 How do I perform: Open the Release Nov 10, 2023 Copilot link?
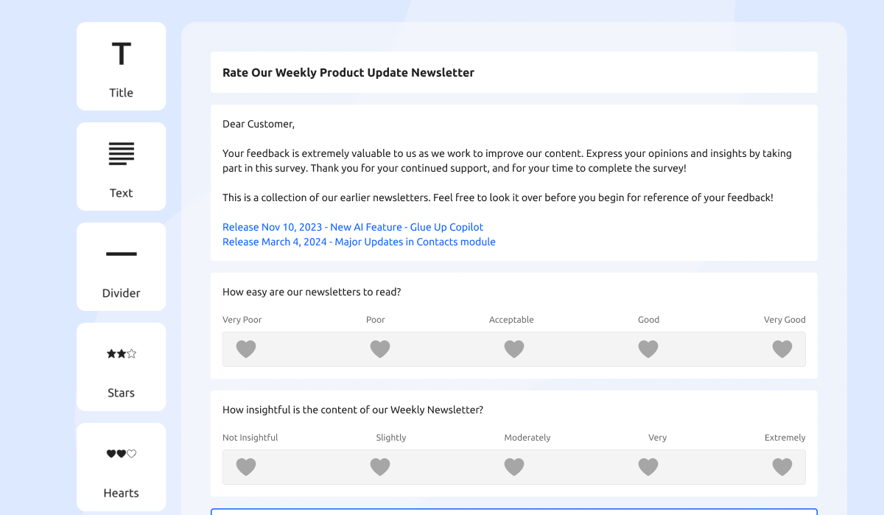353,226
